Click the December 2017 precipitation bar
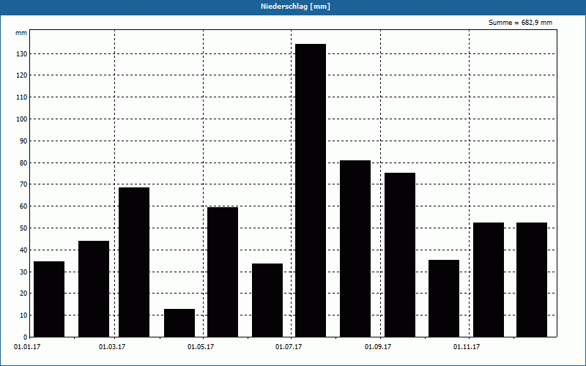Viewport: 586px width, 366px height. [x=532, y=280]
